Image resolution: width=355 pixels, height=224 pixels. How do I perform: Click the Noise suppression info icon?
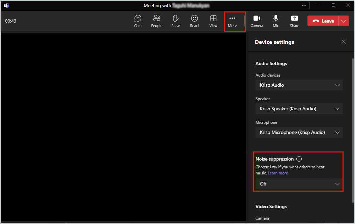click(x=299, y=159)
